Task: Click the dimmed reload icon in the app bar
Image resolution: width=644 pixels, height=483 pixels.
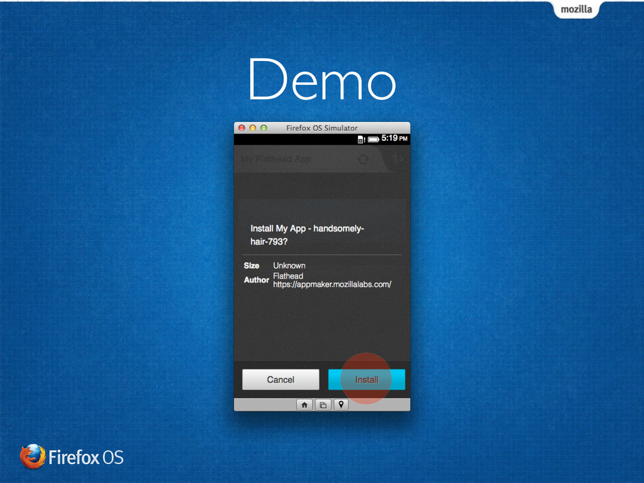Action: coord(363,159)
